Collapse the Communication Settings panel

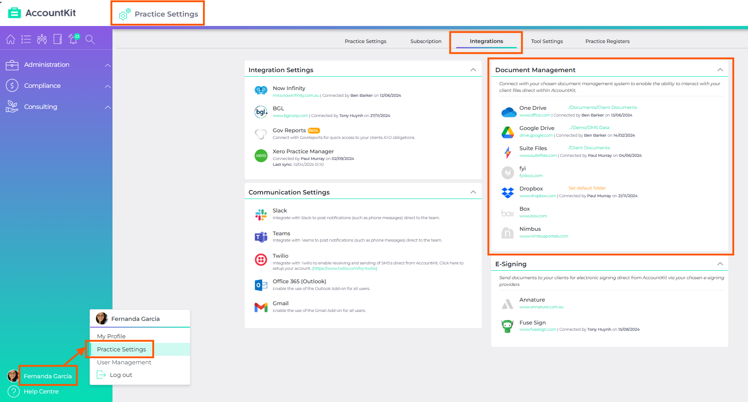473,192
